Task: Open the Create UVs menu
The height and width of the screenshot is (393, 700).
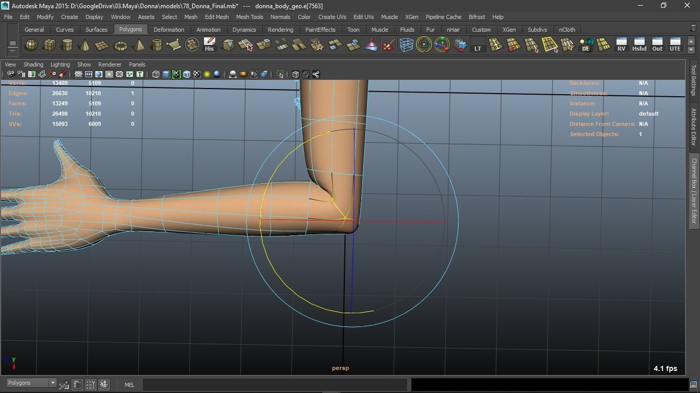Action: (x=332, y=17)
